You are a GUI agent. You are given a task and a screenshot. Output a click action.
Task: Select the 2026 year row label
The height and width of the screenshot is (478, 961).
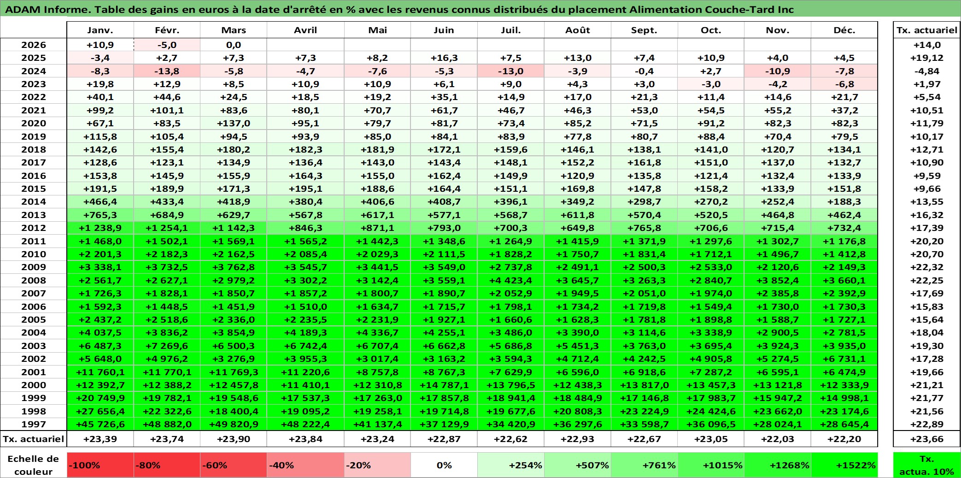(34, 45)
